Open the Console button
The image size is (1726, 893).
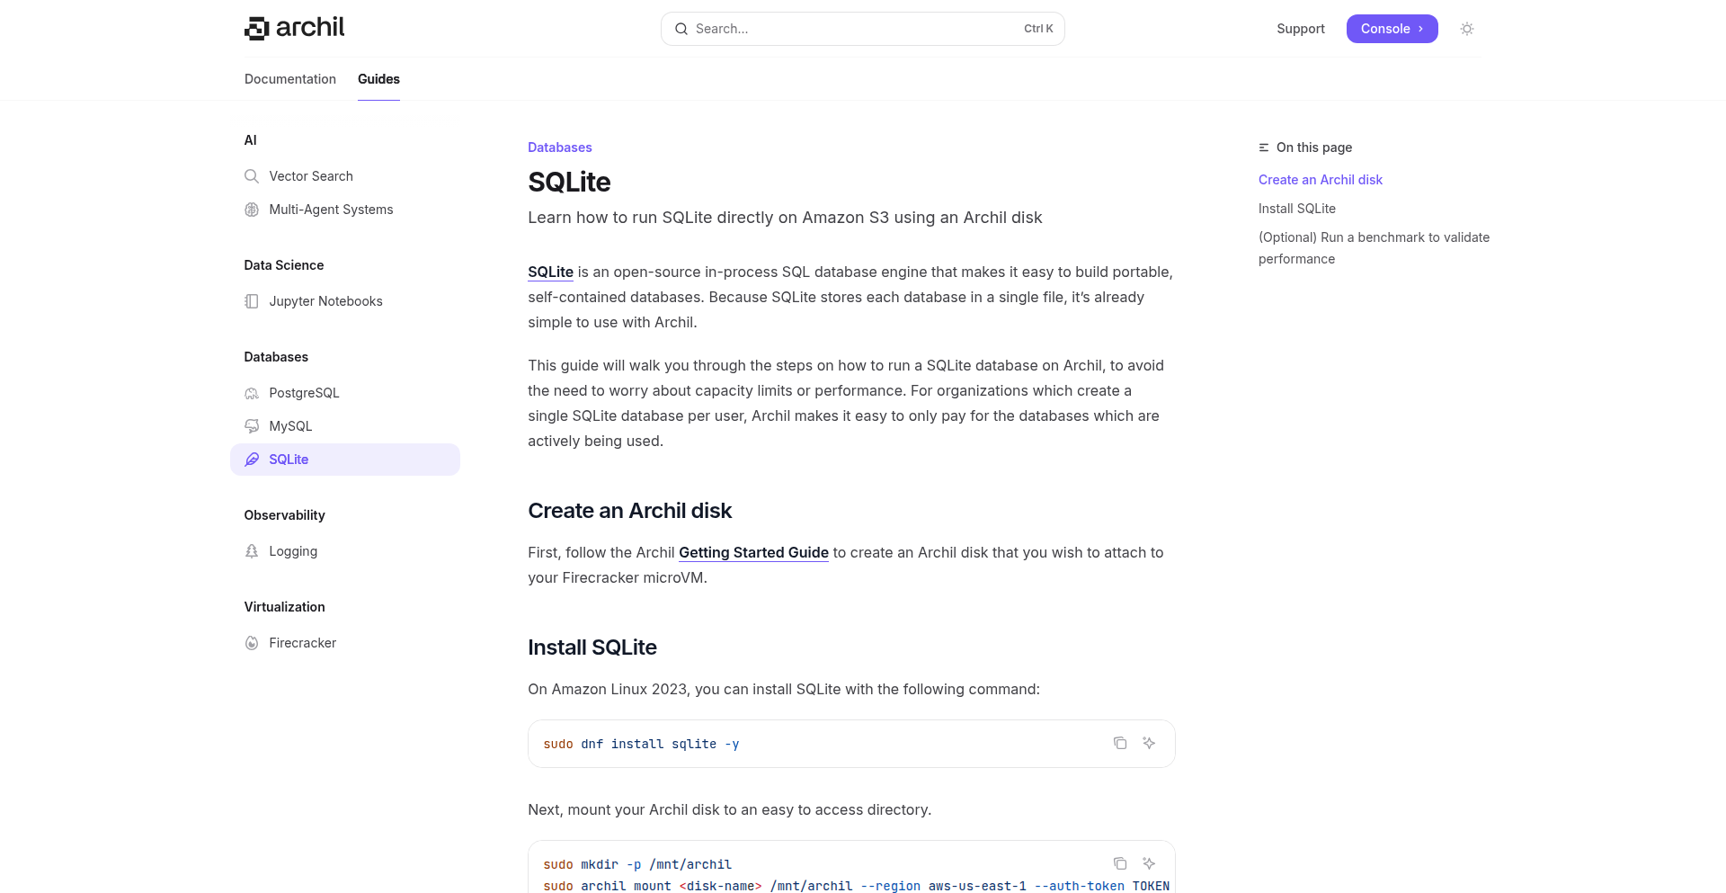[x=1392, y=29]
